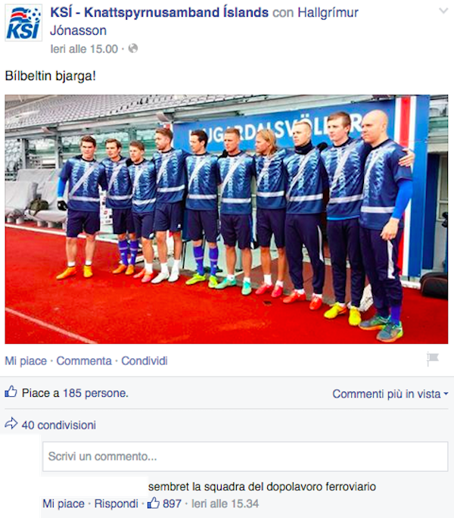
Task: Expand the 'Commenti più in vista' sort dropdown
Action: (390, 394)
